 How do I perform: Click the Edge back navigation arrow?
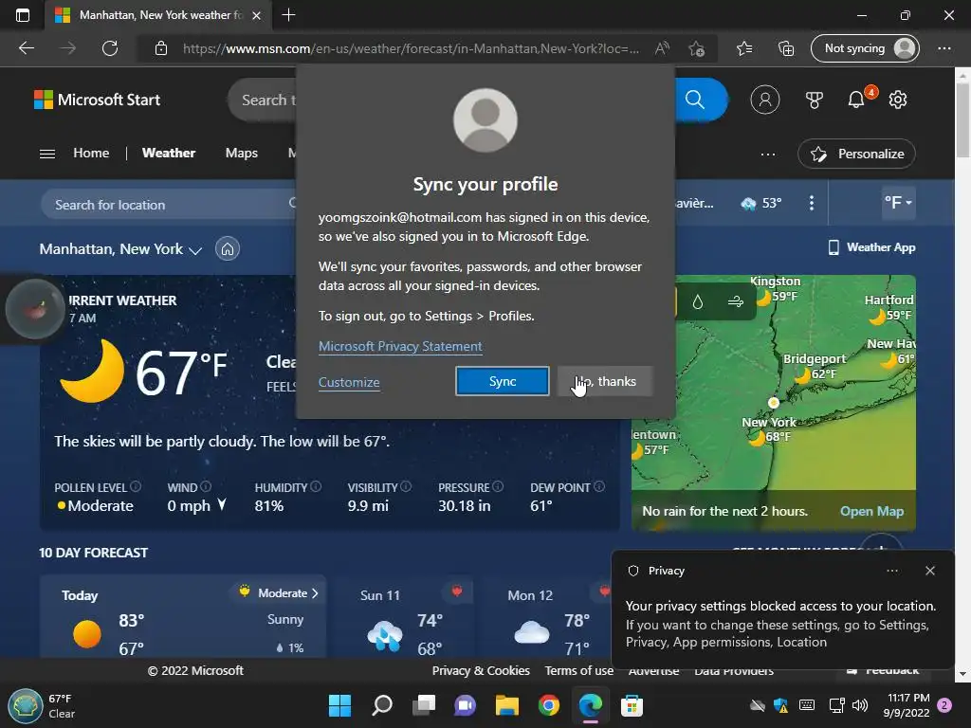(x=27, y=48)
